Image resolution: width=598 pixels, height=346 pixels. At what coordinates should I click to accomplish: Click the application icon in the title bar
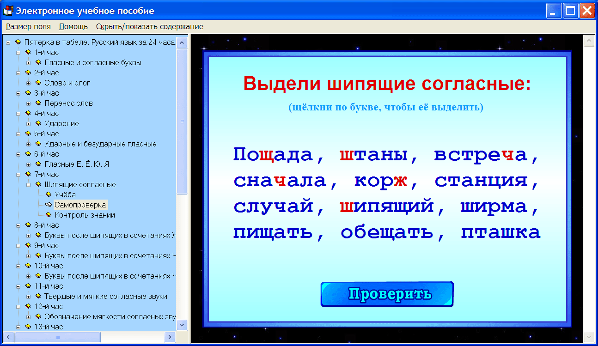coord(7,10)
